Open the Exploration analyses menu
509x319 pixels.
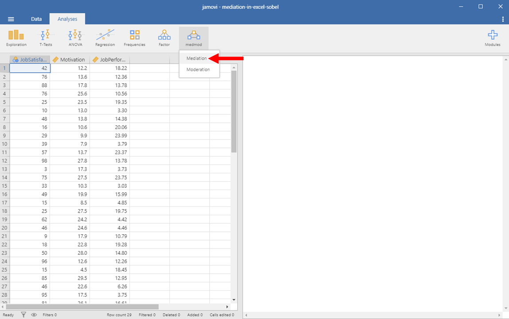tap(16, 38)
